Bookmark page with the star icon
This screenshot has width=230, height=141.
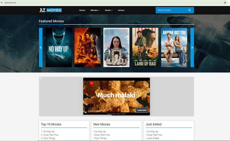tap(225, 3)
